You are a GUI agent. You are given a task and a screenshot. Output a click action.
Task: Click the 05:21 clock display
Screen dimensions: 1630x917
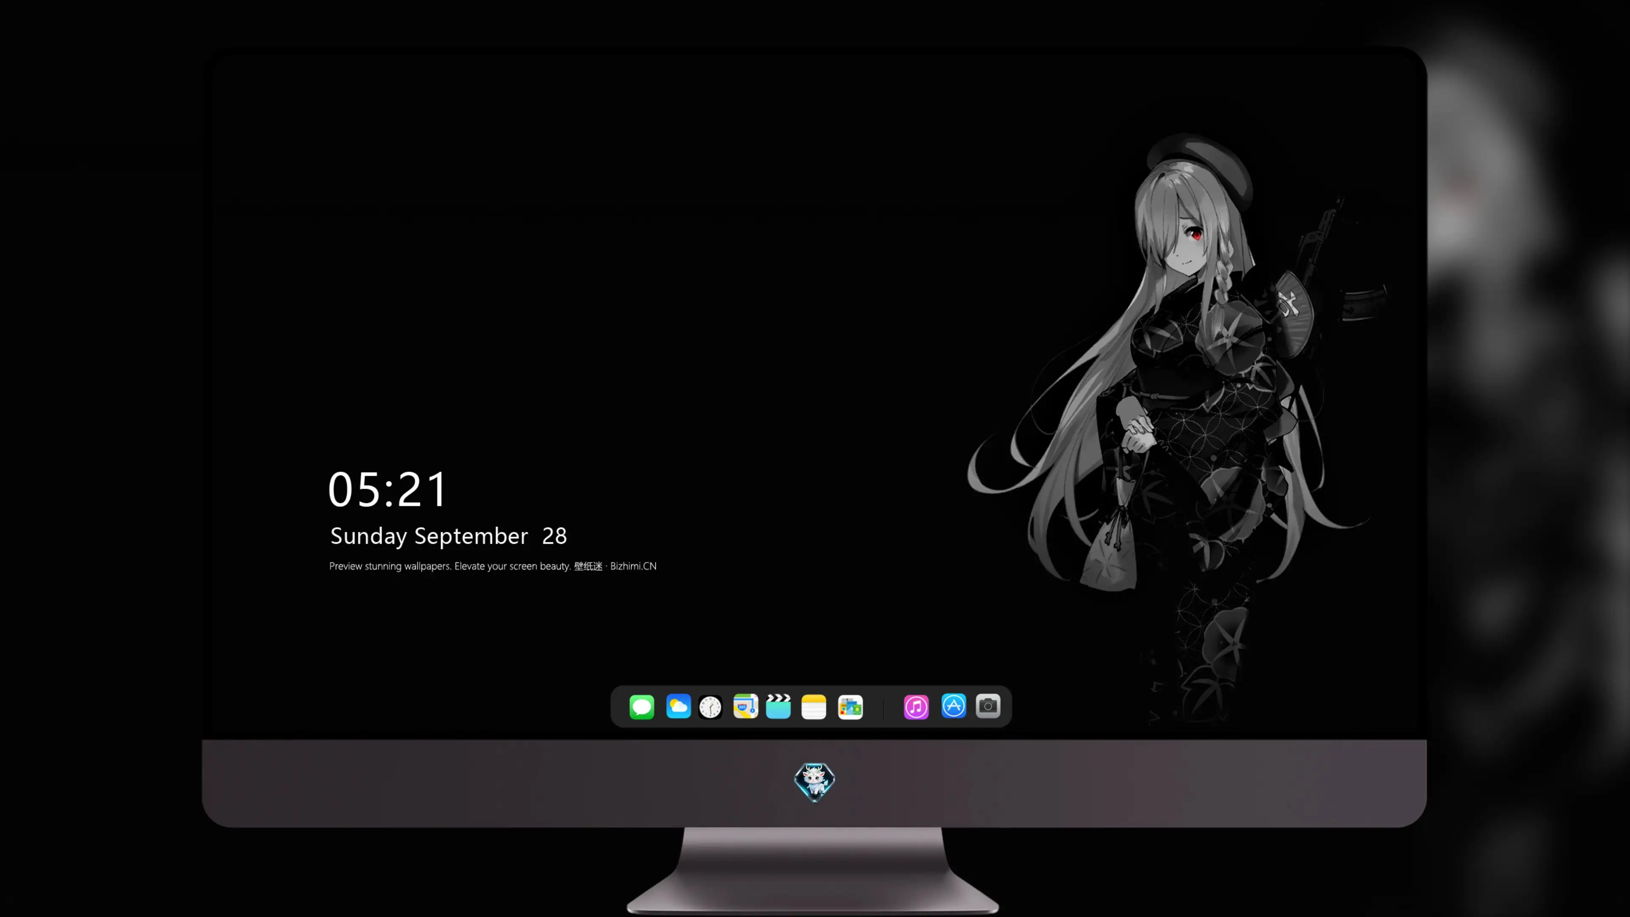click(x=387, y=490)
